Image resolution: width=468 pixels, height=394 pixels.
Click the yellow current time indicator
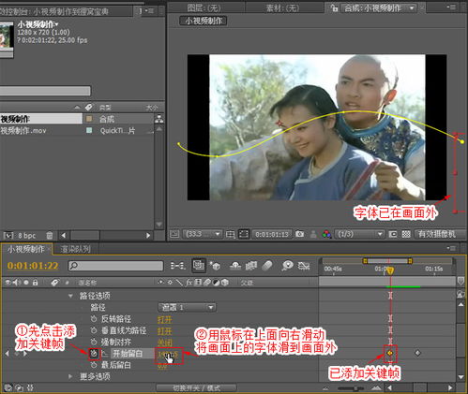pos(390,270)
